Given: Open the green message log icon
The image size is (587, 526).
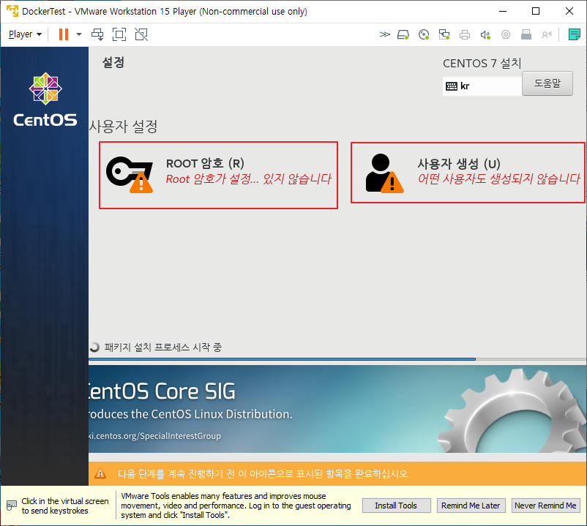Looking at the screenshot, I should pos(575,34).
